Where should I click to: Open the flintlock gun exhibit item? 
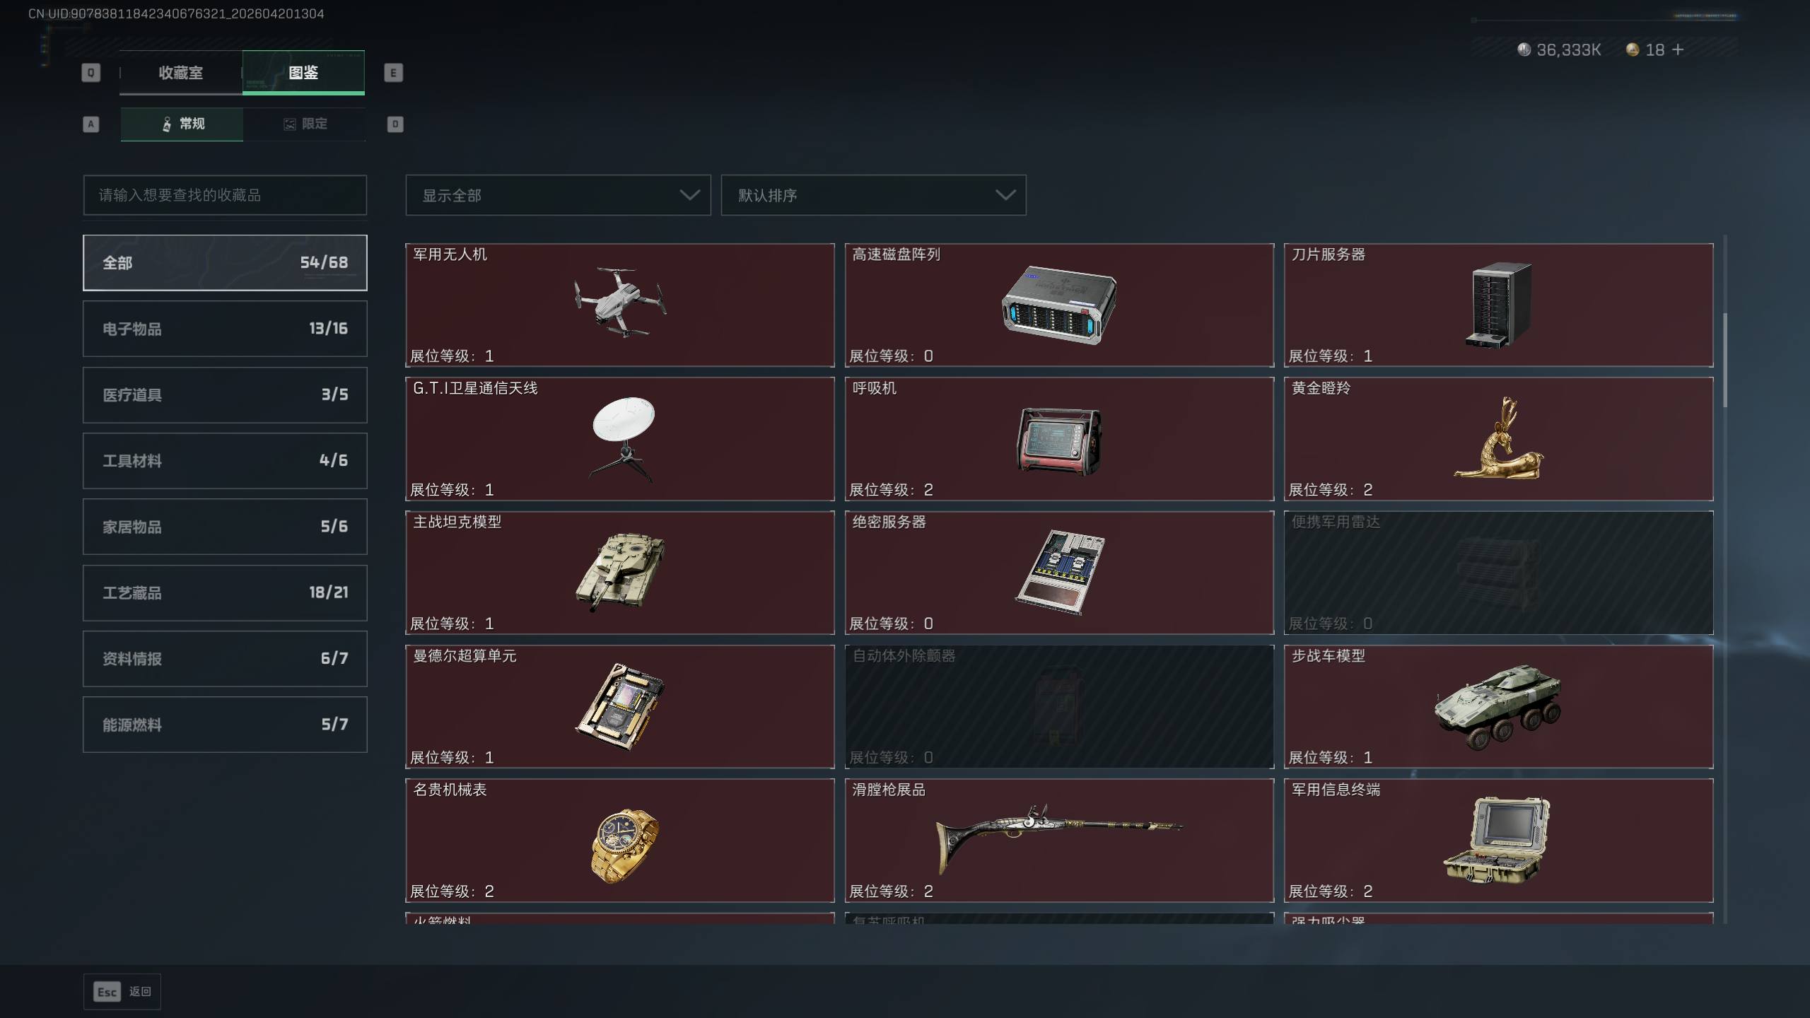point(1059,841)
